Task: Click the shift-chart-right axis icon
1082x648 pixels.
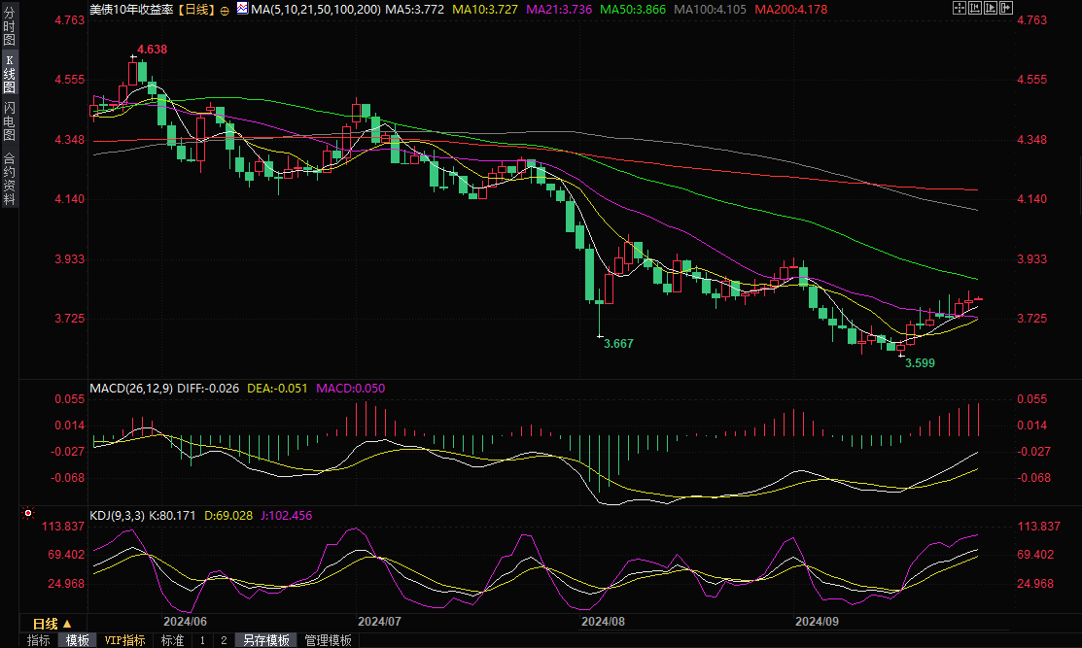Action: [x=991, y=9]
